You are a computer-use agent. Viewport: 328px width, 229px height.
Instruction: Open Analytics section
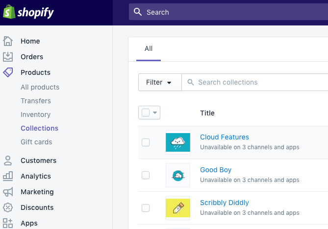coord(36,176)
